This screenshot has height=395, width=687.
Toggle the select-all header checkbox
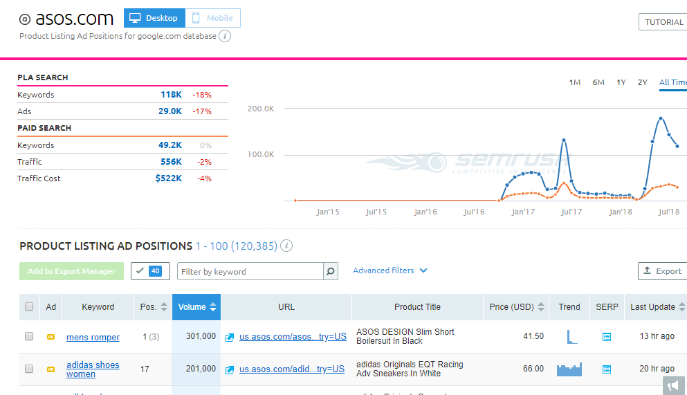point(29,306)
